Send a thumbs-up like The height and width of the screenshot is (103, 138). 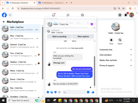93,92
